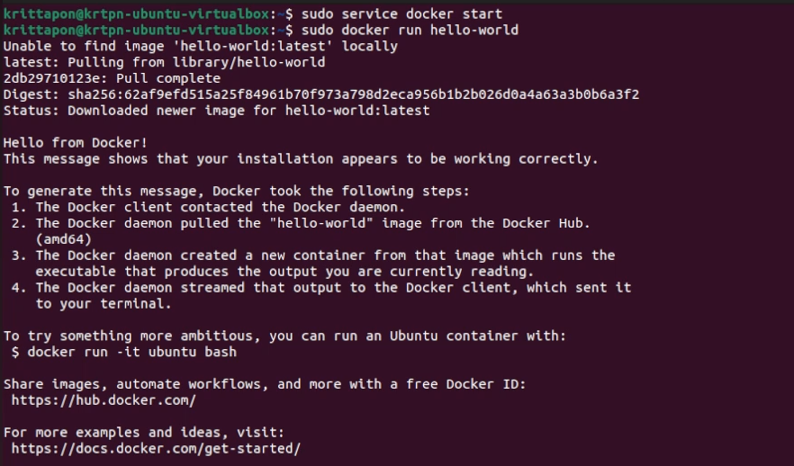The image size is (794, 466).
Task: Click step 3 about creating a new container
Action: click(x=315, y=255)
